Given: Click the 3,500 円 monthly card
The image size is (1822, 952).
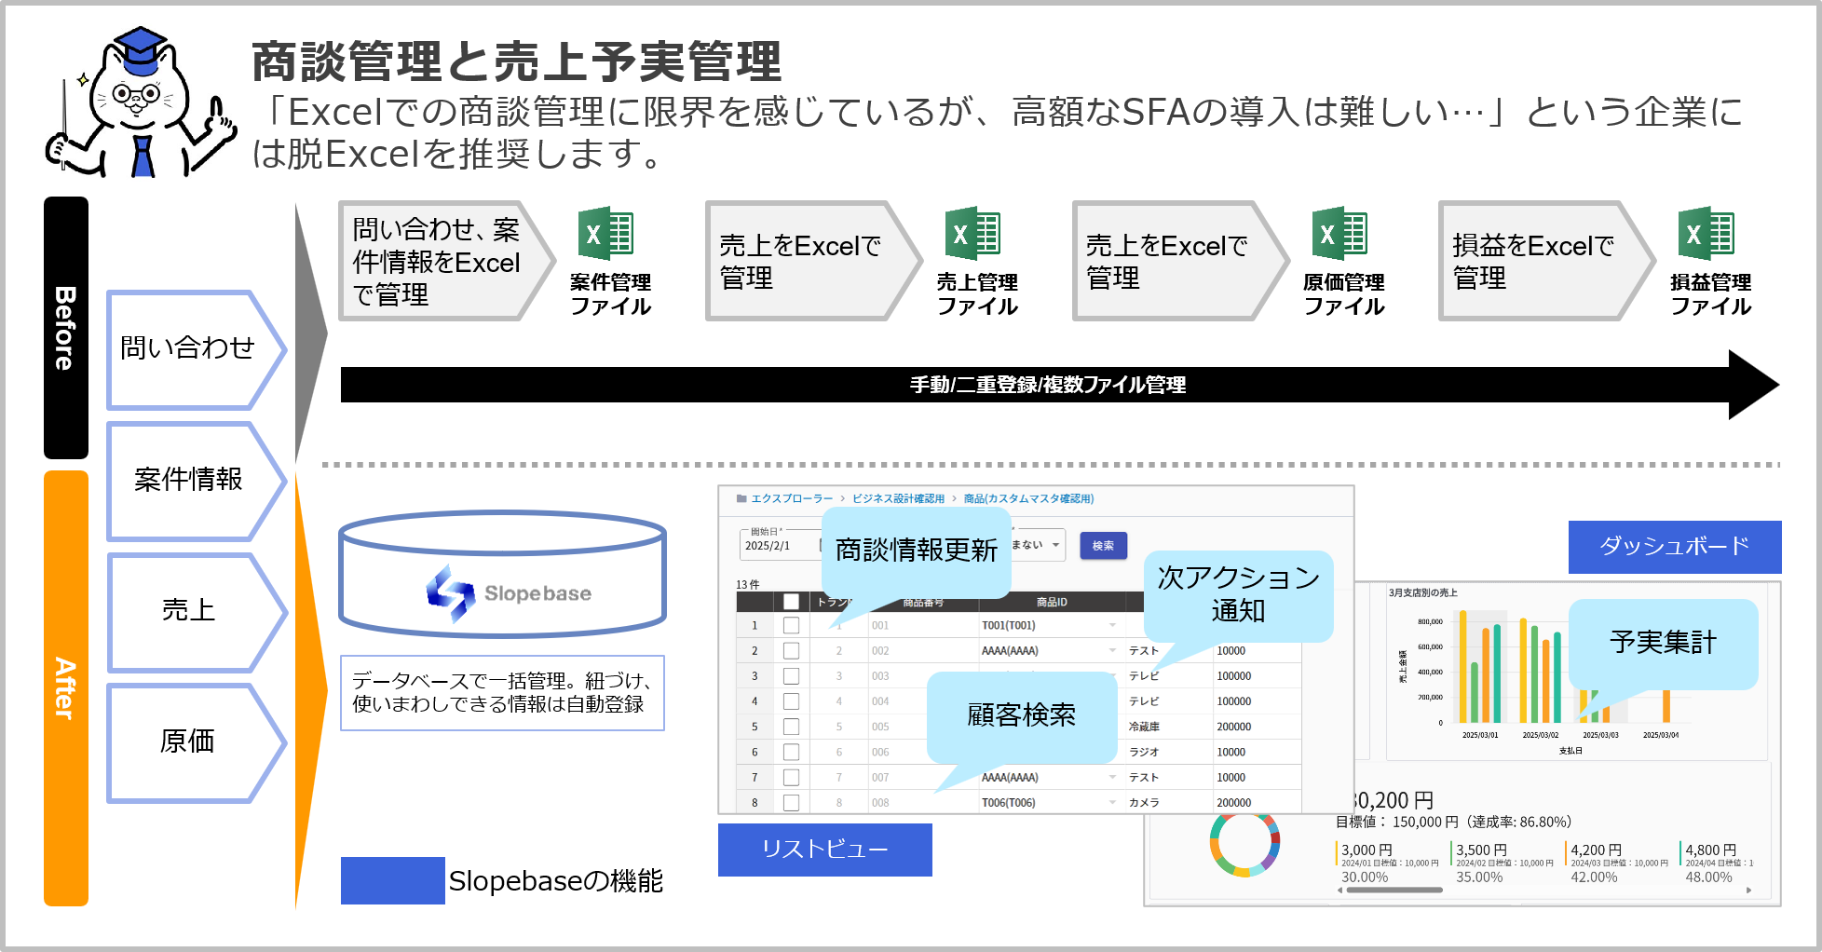Looking at the screenshot, I should tap(1502, 863).
